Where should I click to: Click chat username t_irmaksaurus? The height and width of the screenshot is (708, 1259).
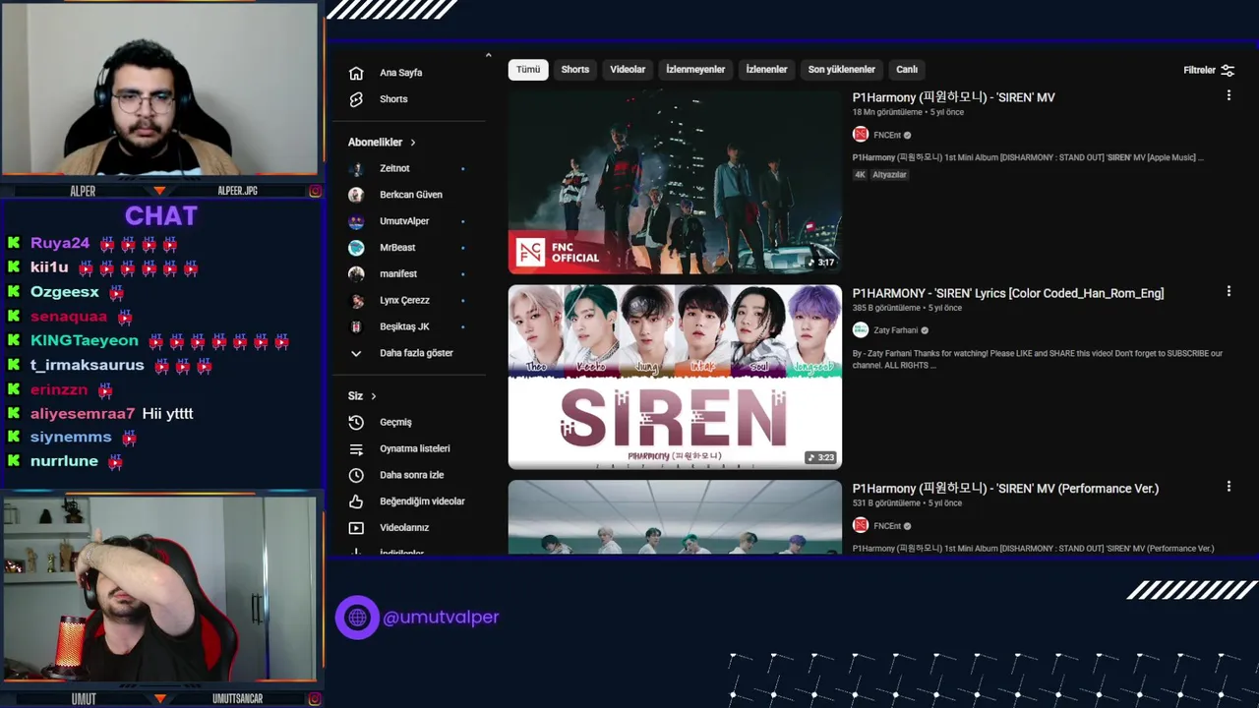[x=87, y=365]
